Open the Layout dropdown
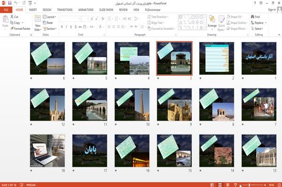Screen dimensions: 282x187 pos(49,17)
